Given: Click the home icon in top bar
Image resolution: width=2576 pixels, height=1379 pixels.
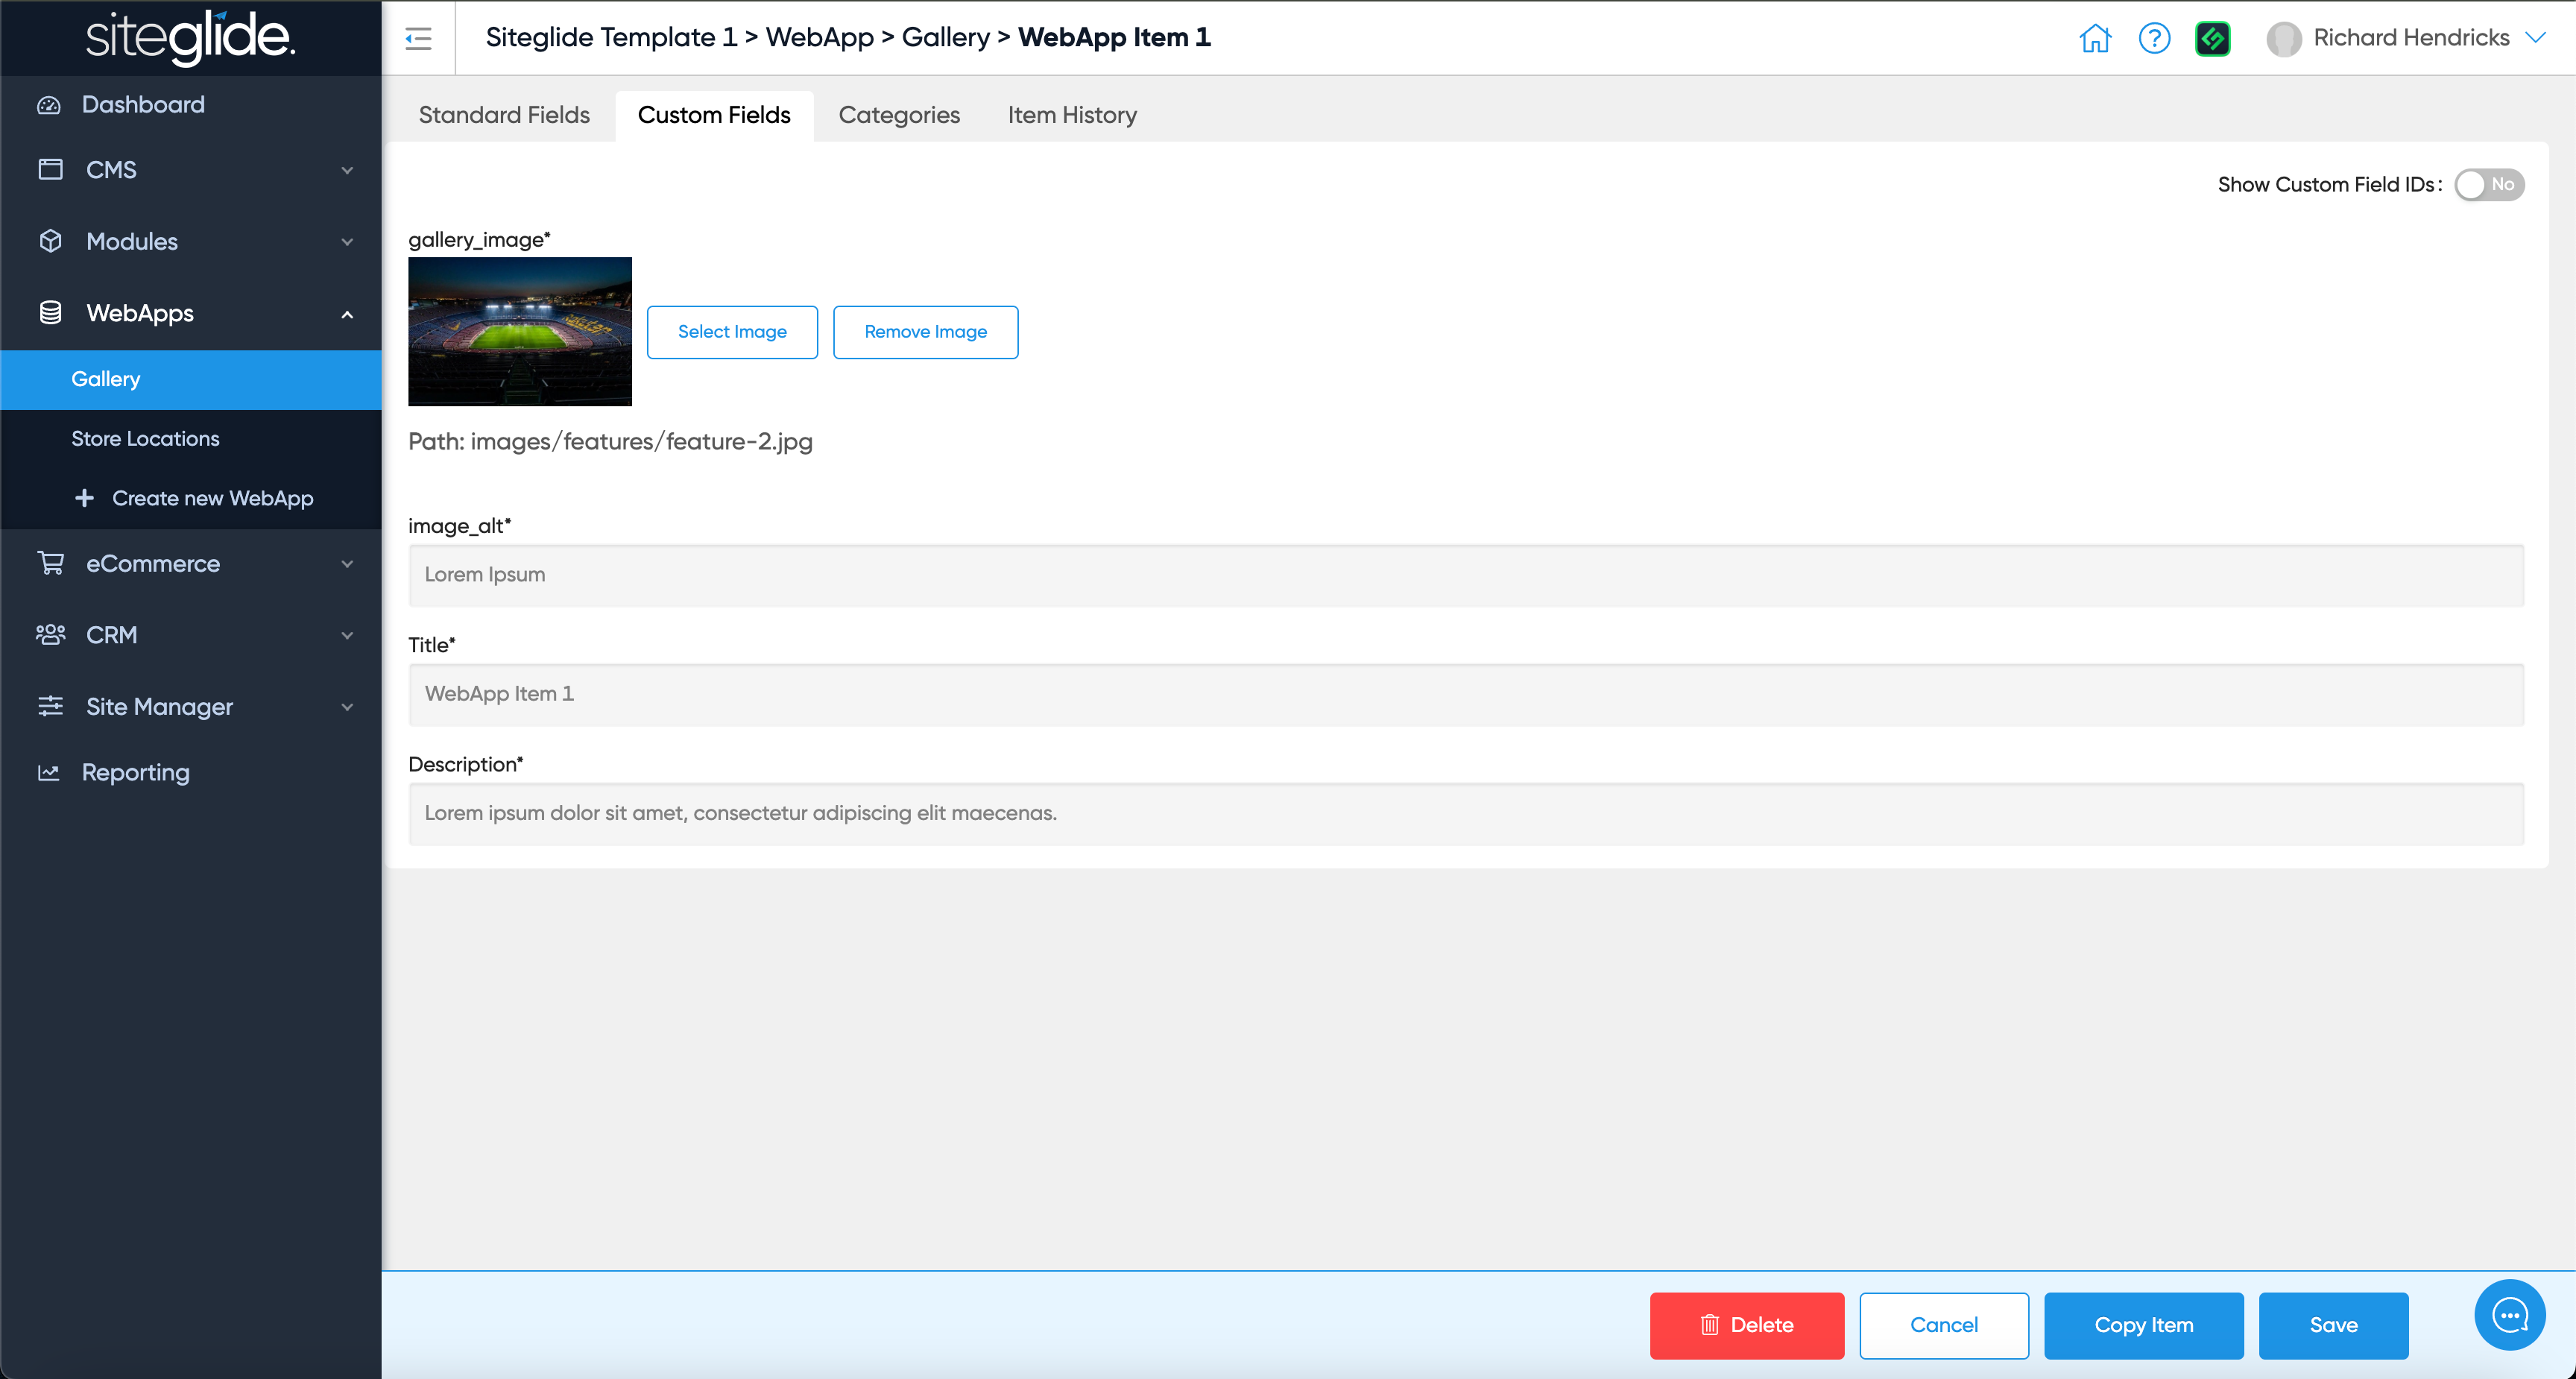Looking at the screenshot, I should pyautogui.click(x=2095, y=38).
